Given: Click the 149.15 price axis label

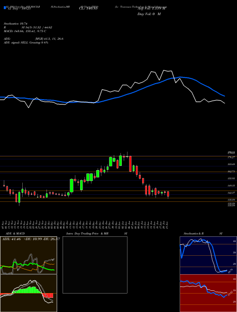Looking at the screenshot, I should 231,186.
